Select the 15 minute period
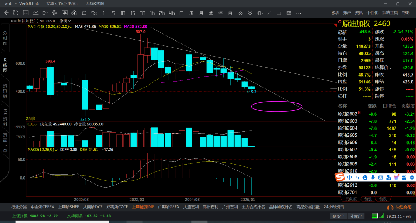This screenshot has height=223, width=416. [133, 13]
